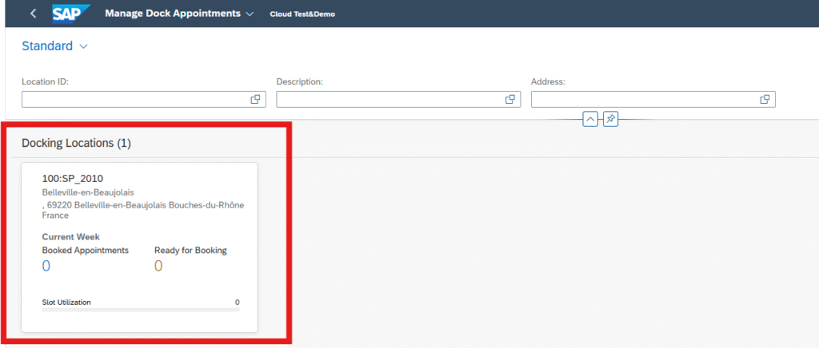Open value help for Location ID

point(255,100)
